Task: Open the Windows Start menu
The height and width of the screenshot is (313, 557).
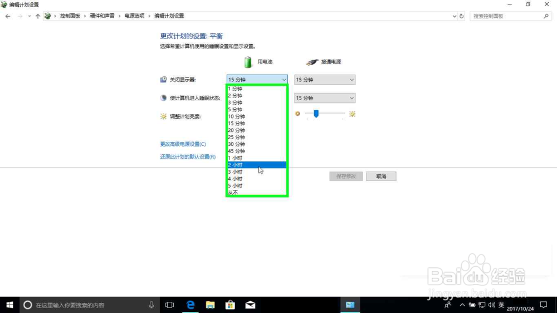Action: point(9,305)
